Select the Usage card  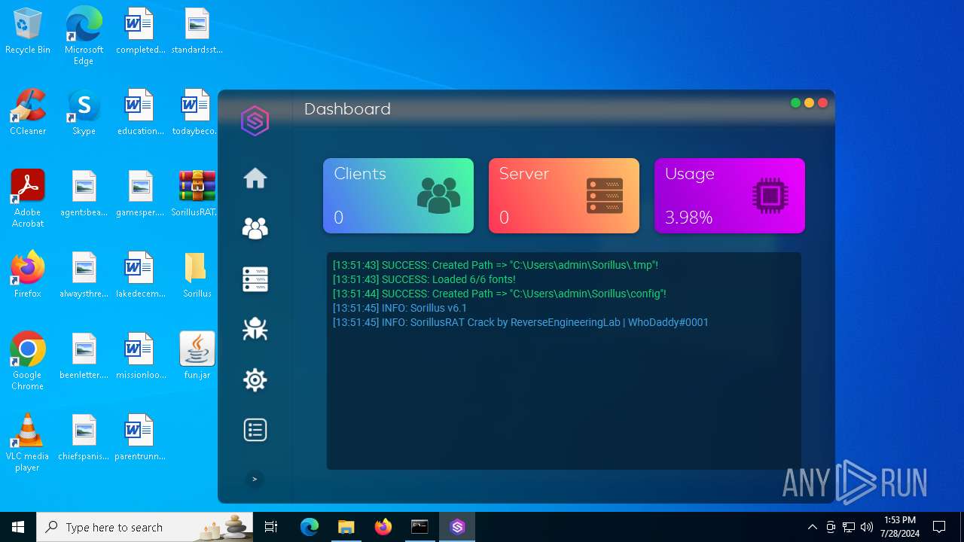[x=730, y=196]
